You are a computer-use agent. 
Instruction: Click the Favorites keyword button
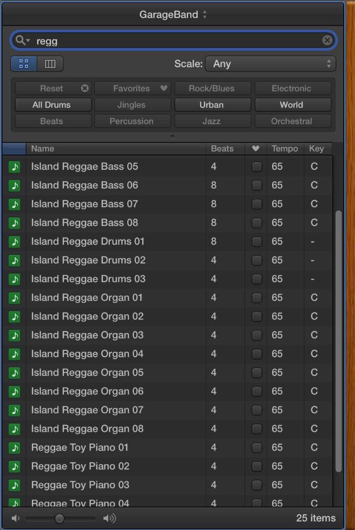click(x=133, y=88)
